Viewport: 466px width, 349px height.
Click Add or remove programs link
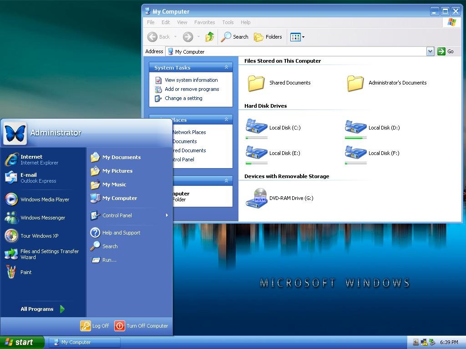[192, 89]
